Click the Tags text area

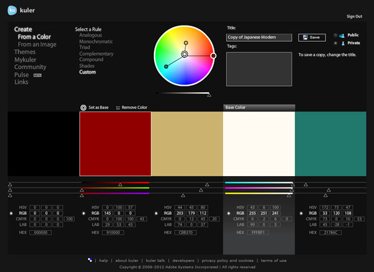(x=259, y=69)
